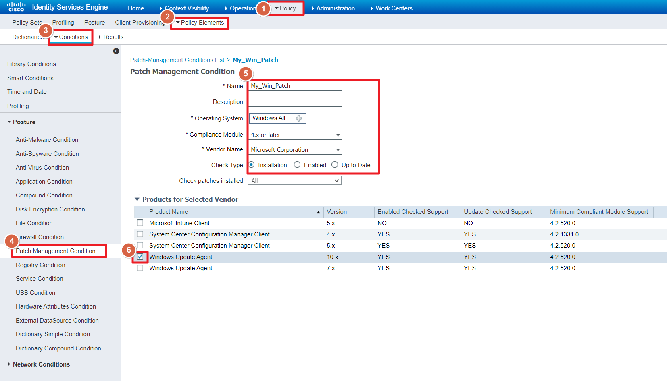
Task: Open the Context Visibility menu
Action: tap(185, 8)
